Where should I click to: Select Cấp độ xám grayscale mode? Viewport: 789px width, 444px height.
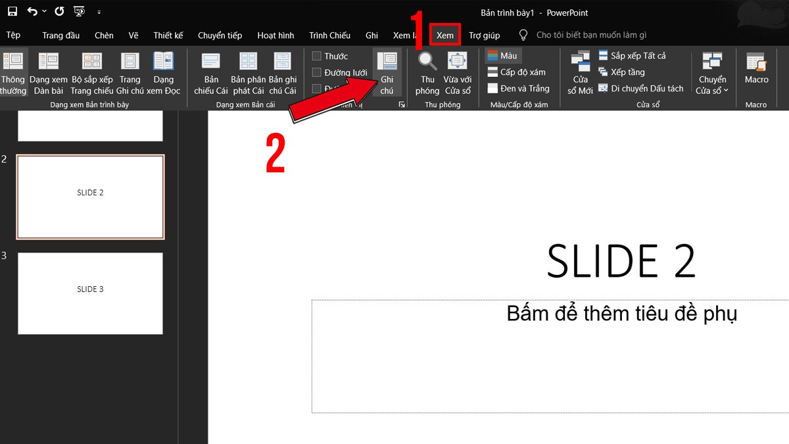click(517, 72)
